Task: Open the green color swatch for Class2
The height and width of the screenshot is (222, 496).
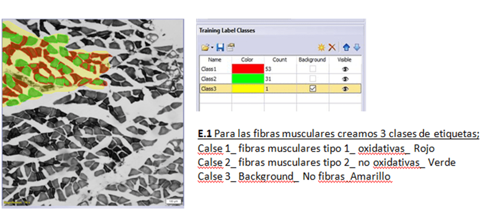Action: click(x=248, y=79)
